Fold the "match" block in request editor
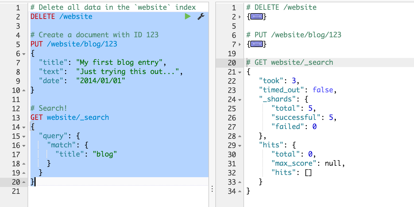The height and width of the screenshot is (207, 414). point(24,145)
